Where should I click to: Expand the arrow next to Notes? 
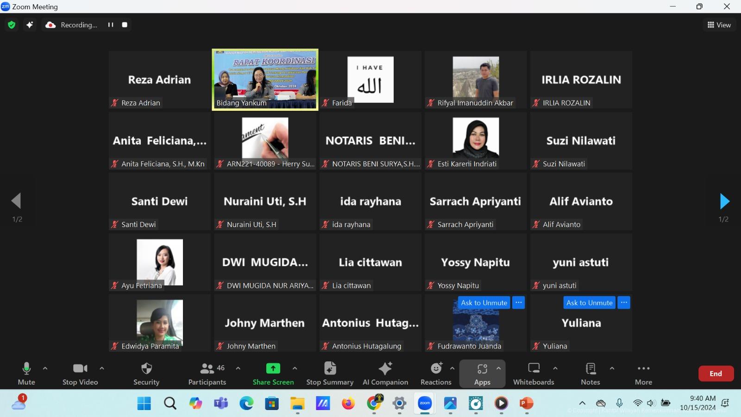(x=612, y=368)
